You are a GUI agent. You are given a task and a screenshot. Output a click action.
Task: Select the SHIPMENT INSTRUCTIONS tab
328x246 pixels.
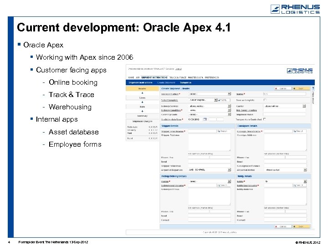tap(154, 77)
